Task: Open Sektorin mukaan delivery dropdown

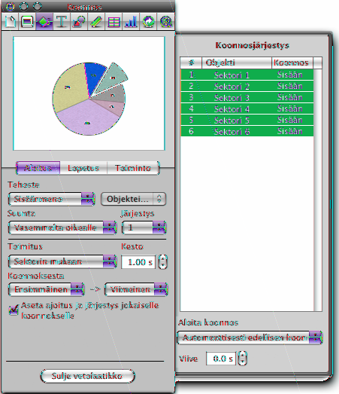Action: pos(62,261)
